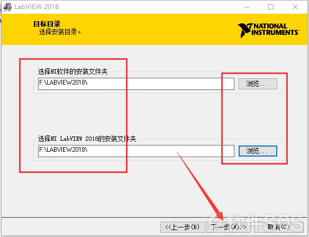Click the 目标目录 heading
The image size is (309, 237).
[x=47, y=24]
